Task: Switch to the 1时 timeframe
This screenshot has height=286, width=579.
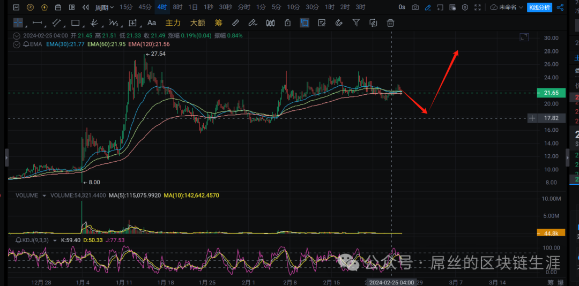Action: (330, 7)
